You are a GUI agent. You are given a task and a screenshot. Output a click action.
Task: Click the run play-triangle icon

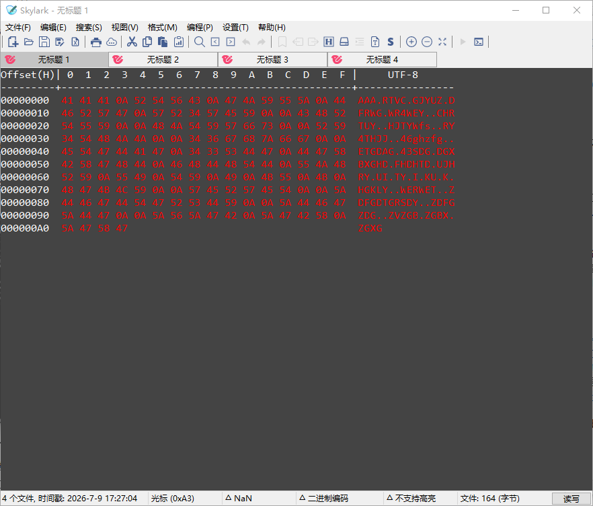pyautogui.click(x=463, y=42)
